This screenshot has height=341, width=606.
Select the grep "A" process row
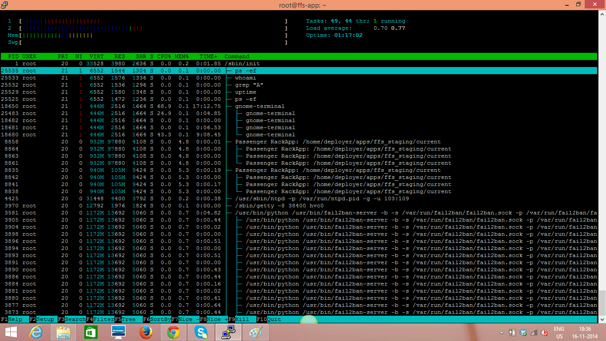[299, 85]
